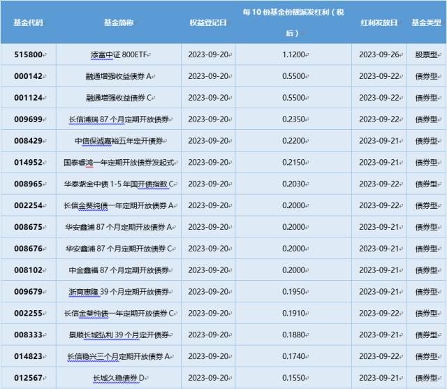Click 债券型 in the 014823 row
447x389 pixels.
click(427, 356)
